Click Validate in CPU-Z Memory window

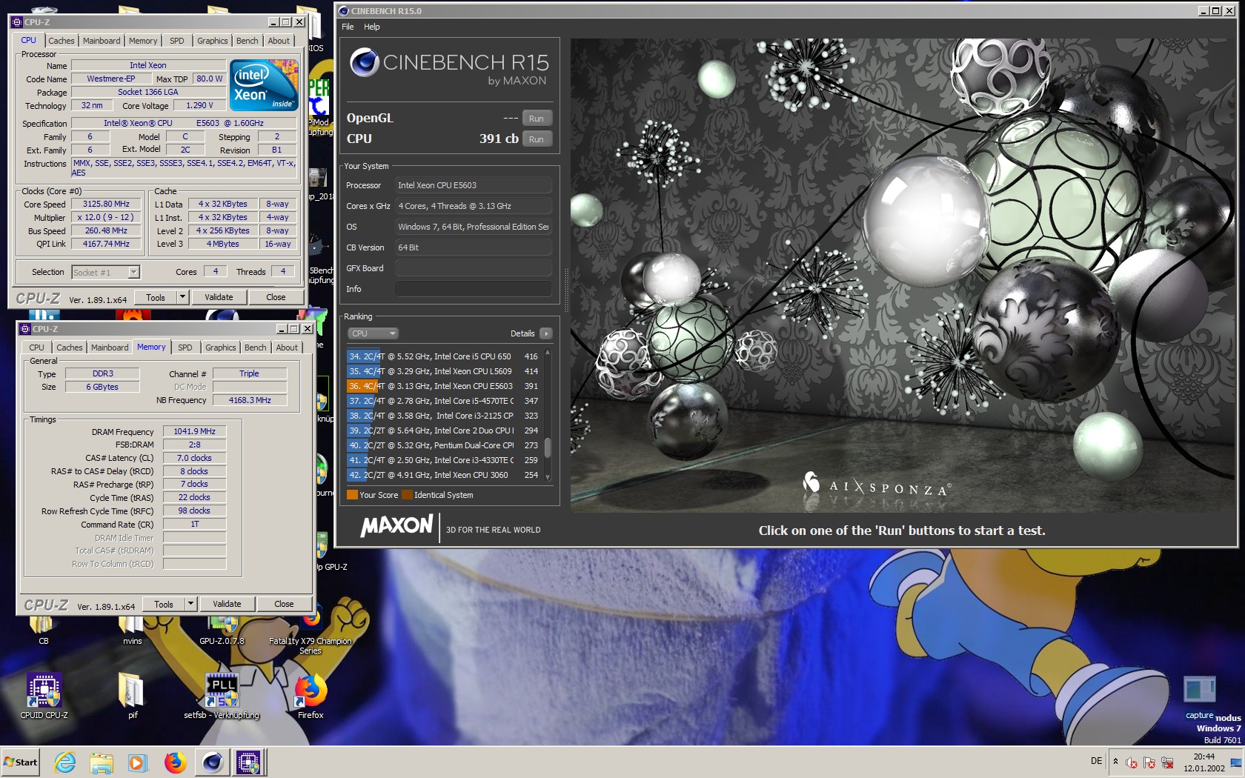point(227,604)
